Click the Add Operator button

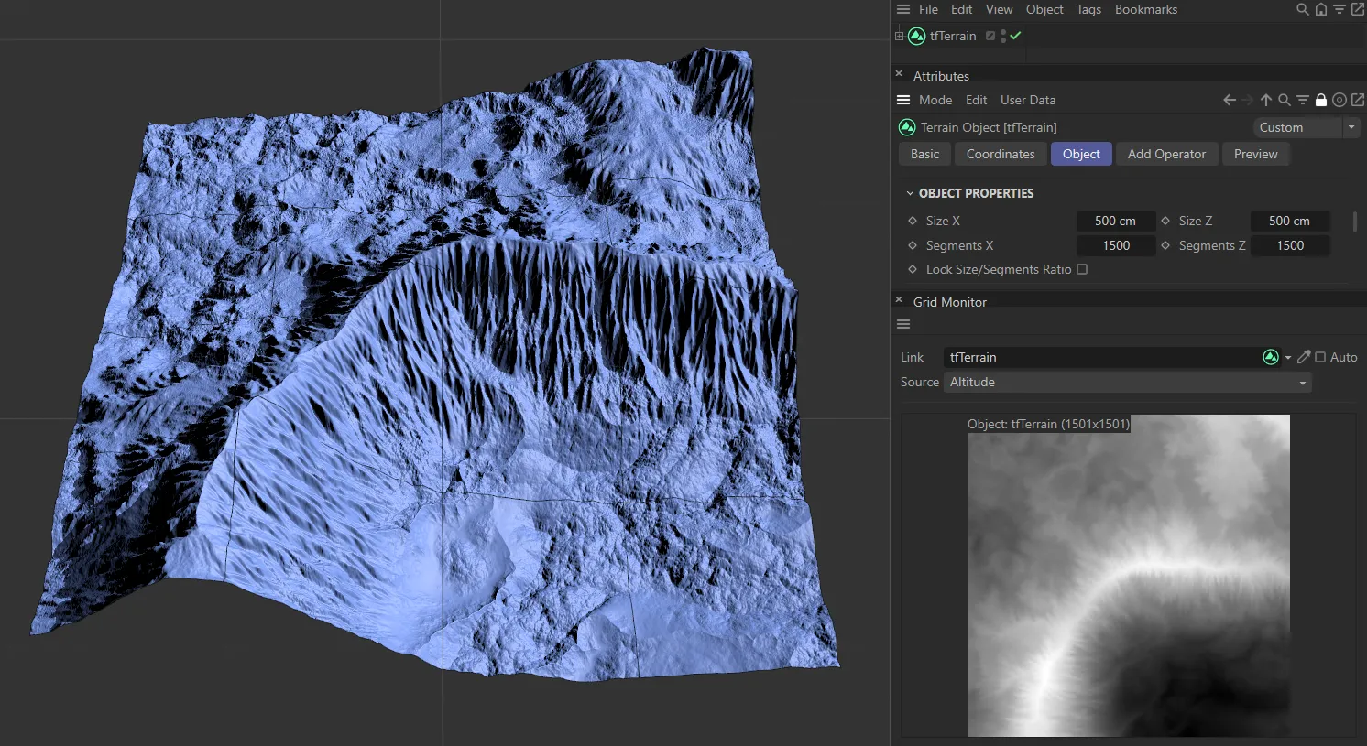click(1166, 154)
